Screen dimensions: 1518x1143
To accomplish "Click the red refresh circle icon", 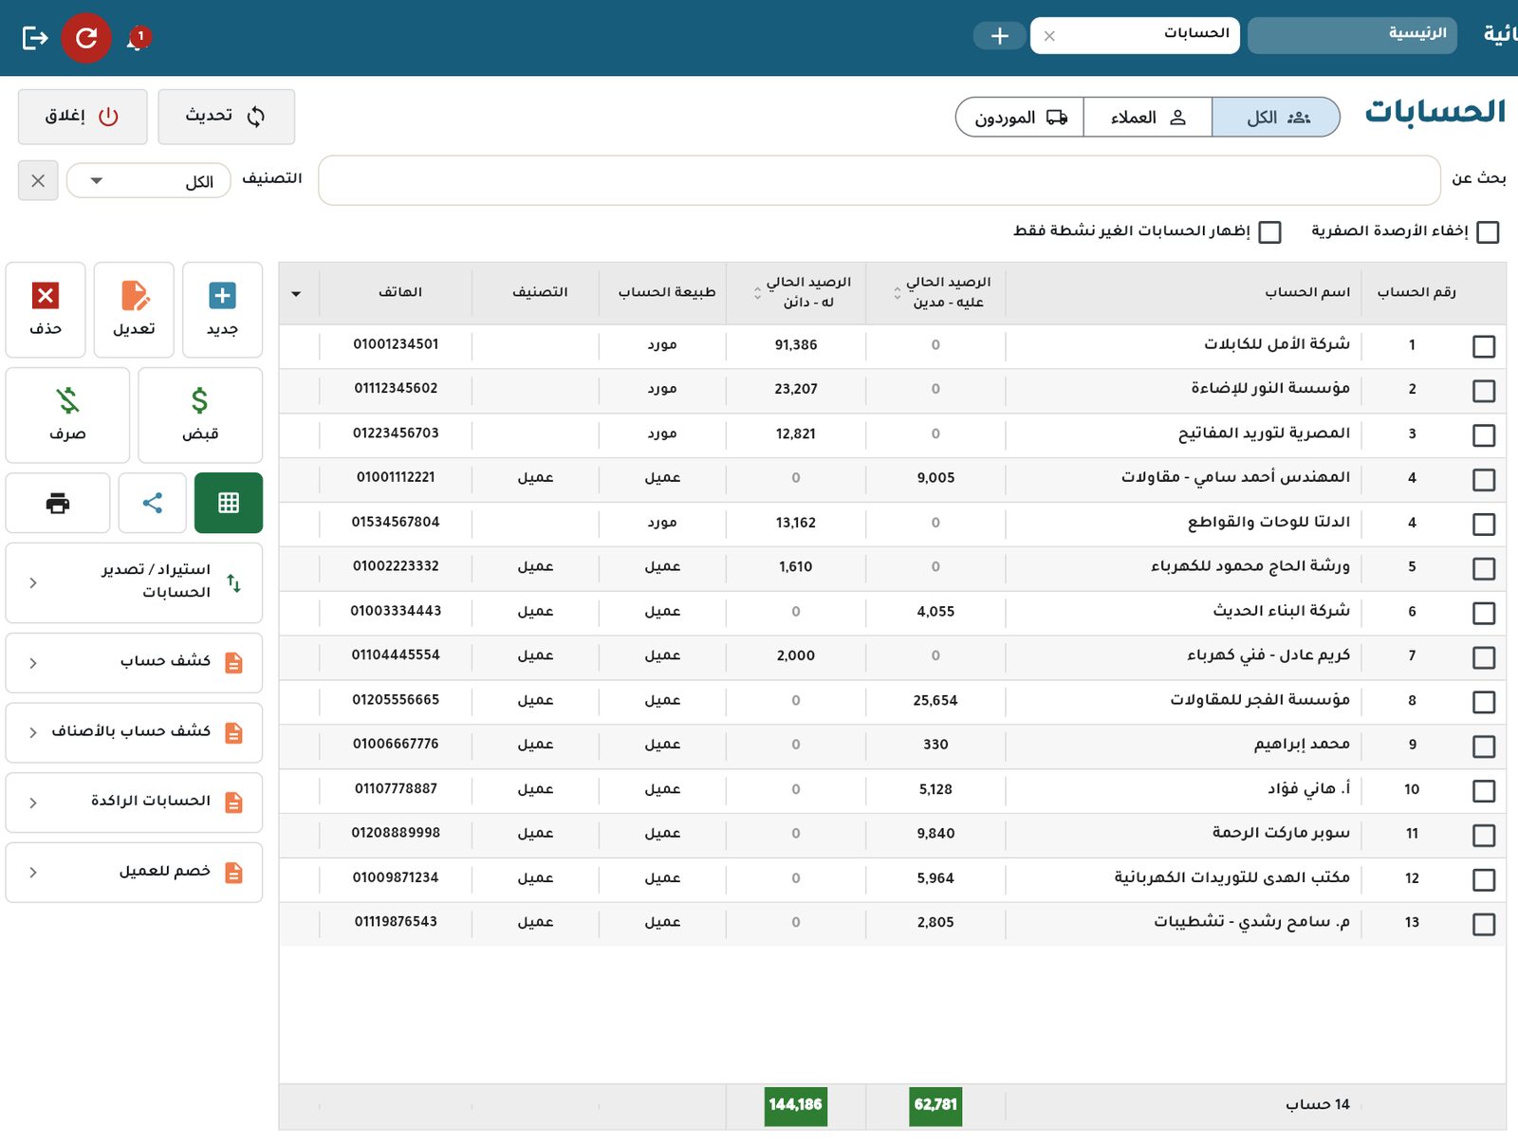I will (86, 38).
